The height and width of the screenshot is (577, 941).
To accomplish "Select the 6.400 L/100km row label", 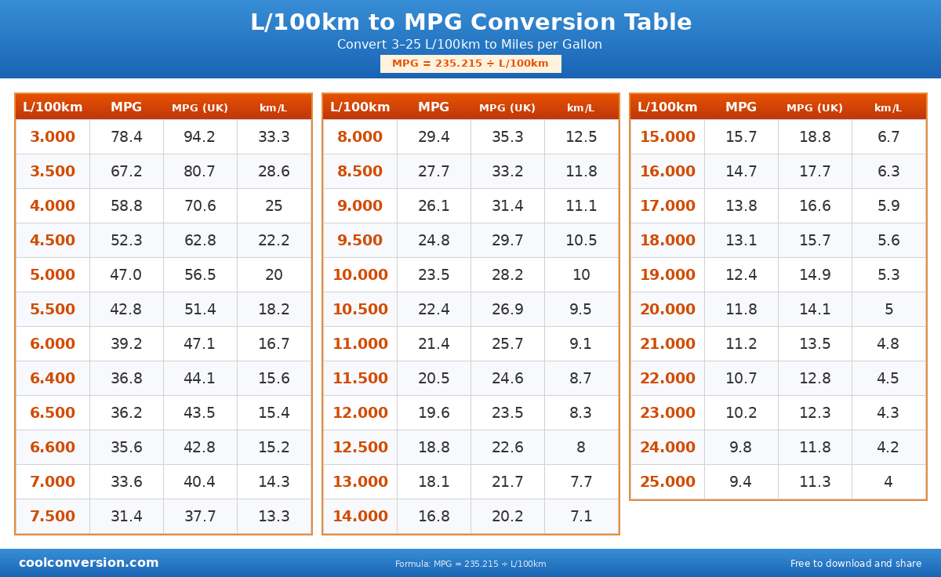I will (x=53, y=379).
